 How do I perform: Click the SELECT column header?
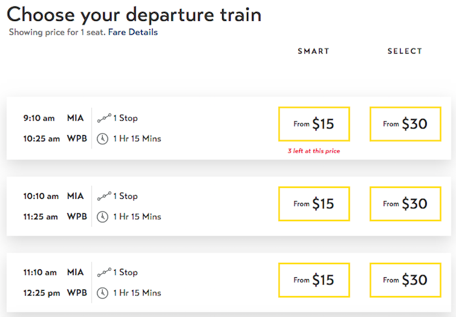(405, 52)
